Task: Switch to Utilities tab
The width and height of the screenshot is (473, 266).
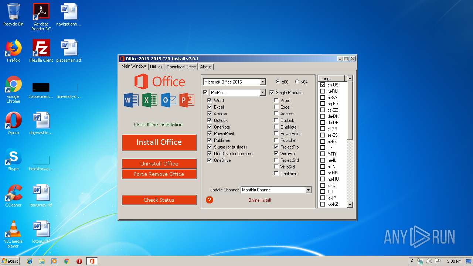Action: (156, 67)
